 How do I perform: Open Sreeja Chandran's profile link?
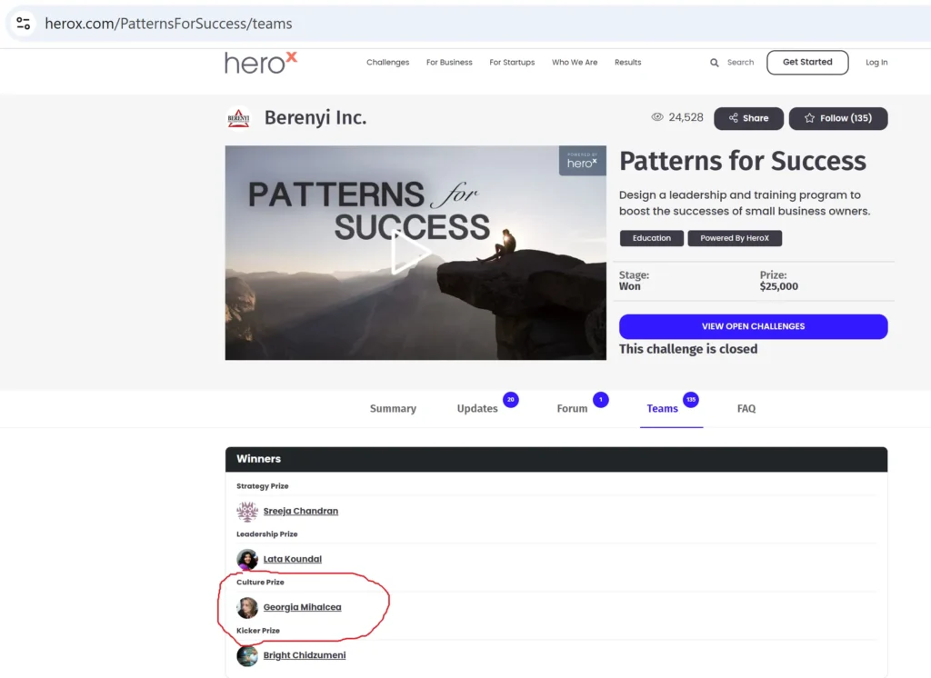coord(300,511)
